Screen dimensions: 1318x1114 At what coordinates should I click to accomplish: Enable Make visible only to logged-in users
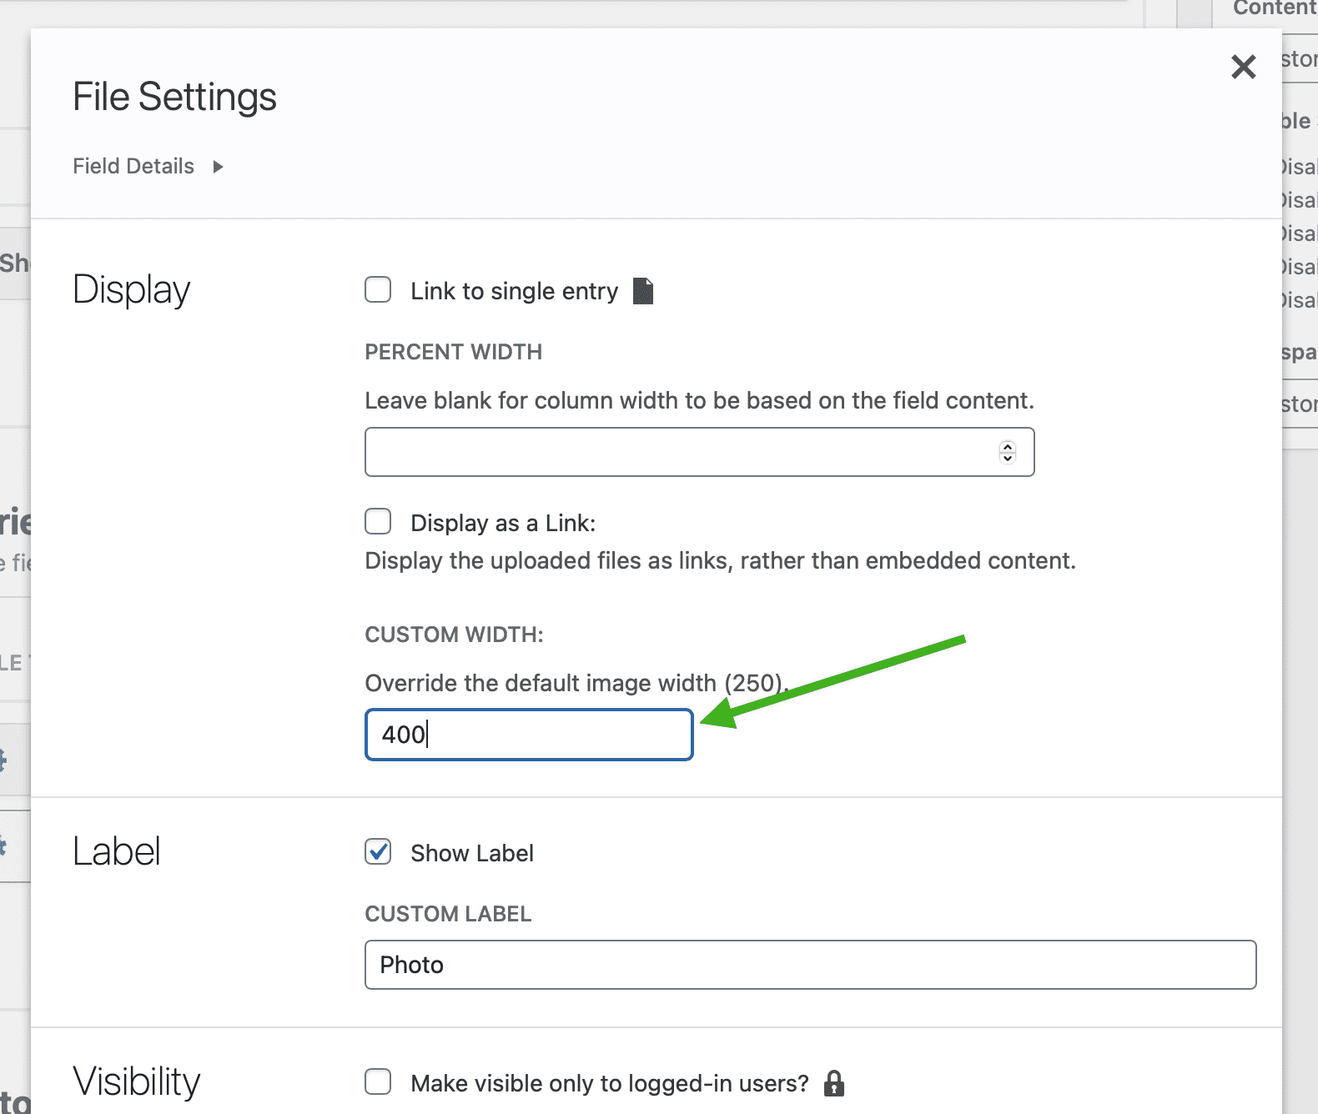(378, 1082)
